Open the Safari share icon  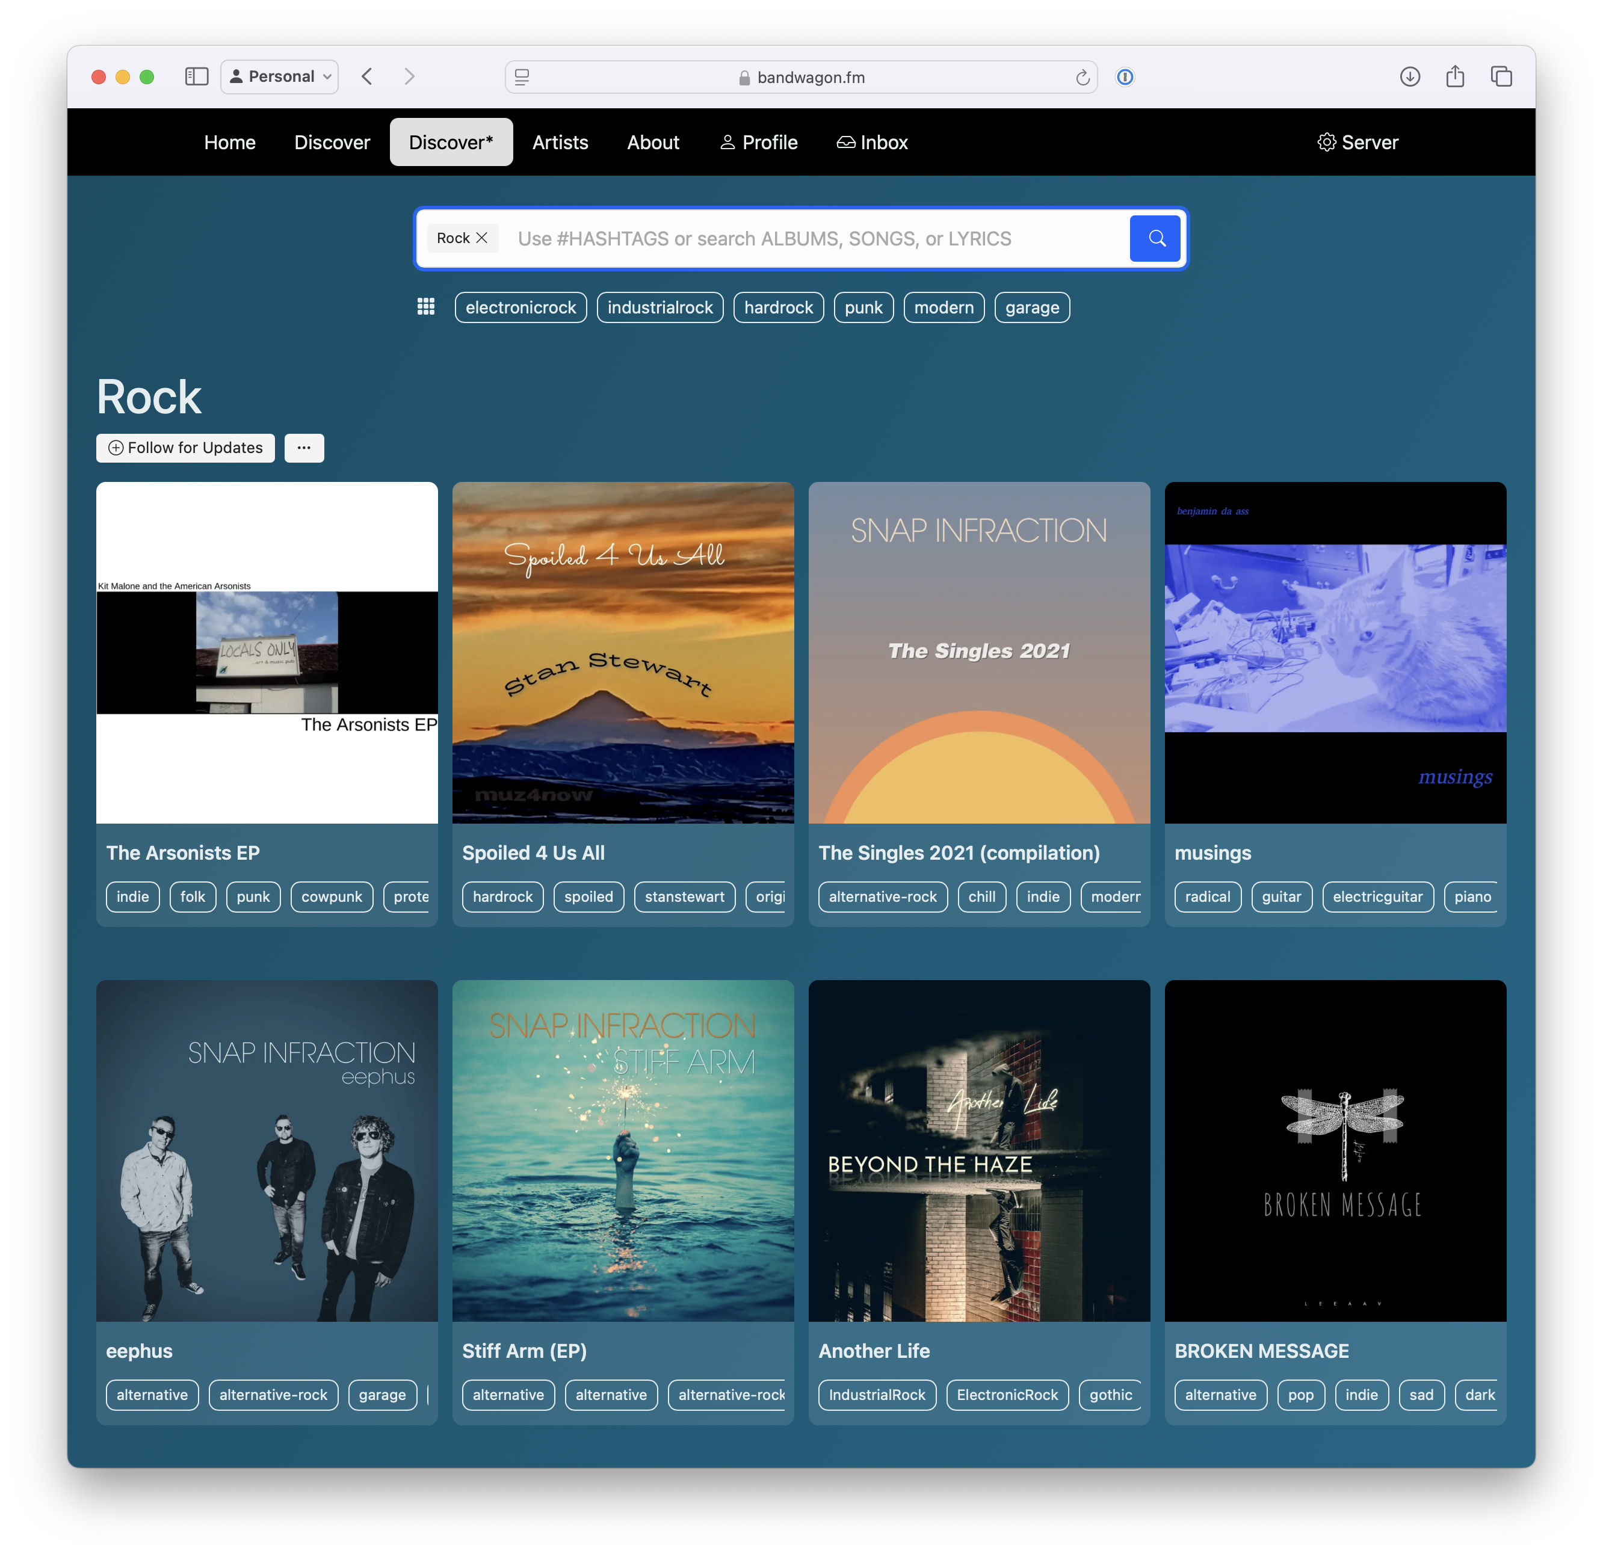1455,77
